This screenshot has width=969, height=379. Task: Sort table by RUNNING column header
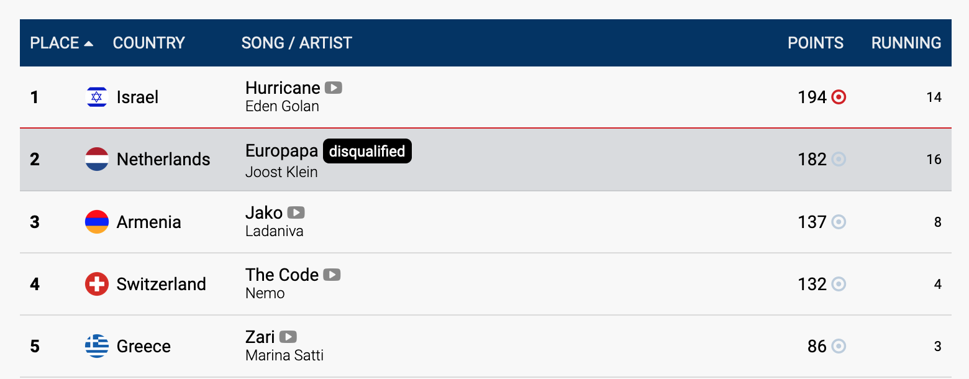click(x=906, y=43)
